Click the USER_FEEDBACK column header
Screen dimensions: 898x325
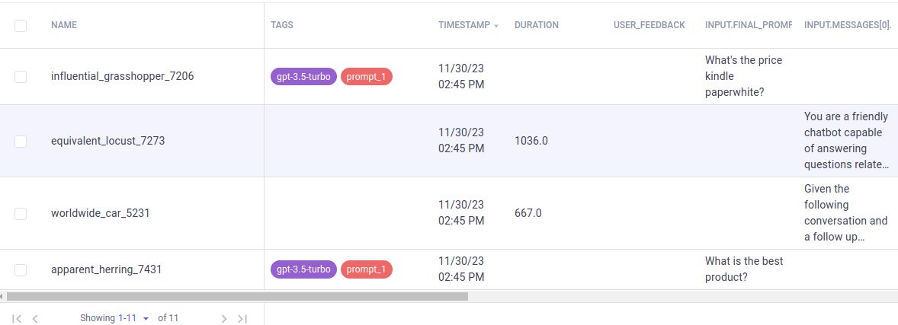(649, 25)
